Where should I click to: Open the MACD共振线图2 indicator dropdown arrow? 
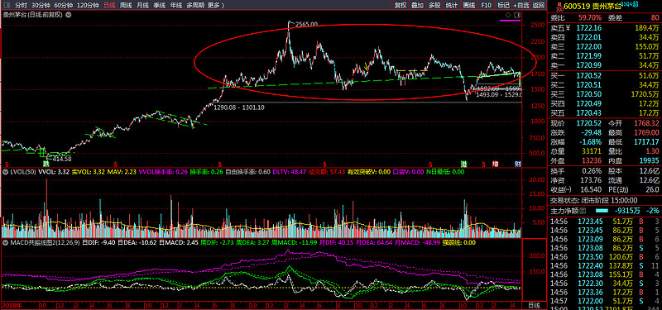(x=5, y=242)
